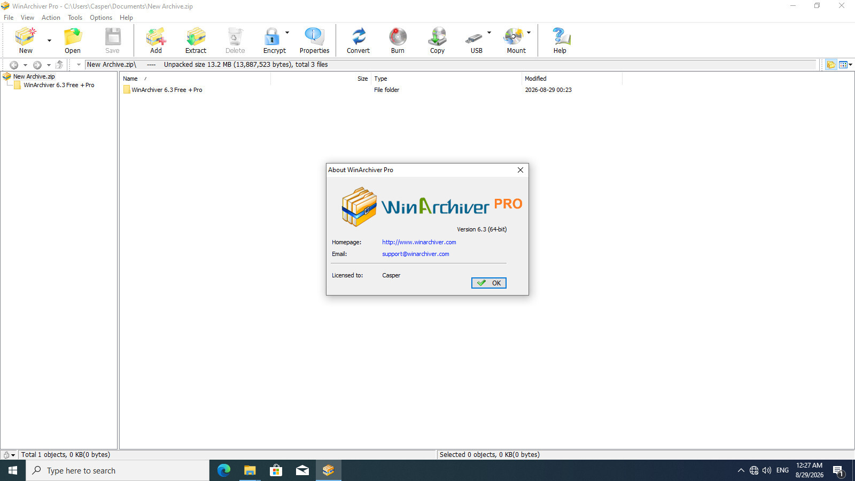
Task: Click the File folder type cell
Action: click(386, 90)
